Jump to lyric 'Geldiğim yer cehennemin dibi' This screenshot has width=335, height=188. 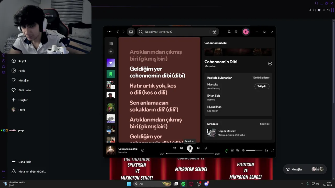tap(157, 72)
